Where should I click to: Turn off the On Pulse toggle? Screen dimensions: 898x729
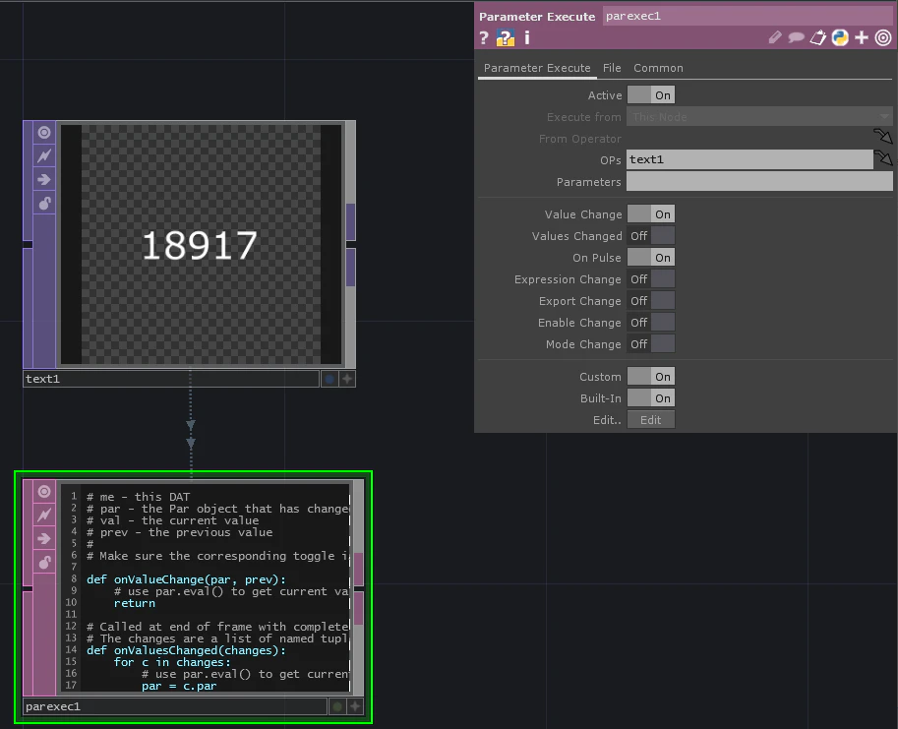point(650,258)
